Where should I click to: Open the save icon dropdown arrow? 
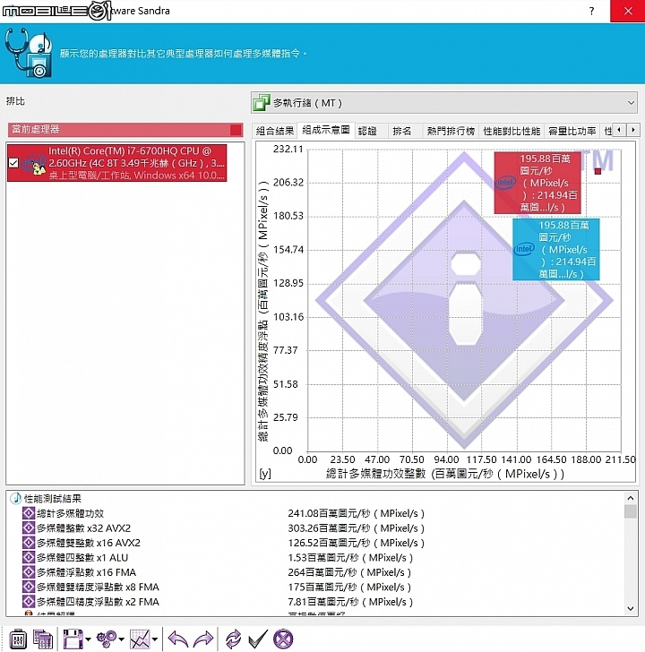88,639
